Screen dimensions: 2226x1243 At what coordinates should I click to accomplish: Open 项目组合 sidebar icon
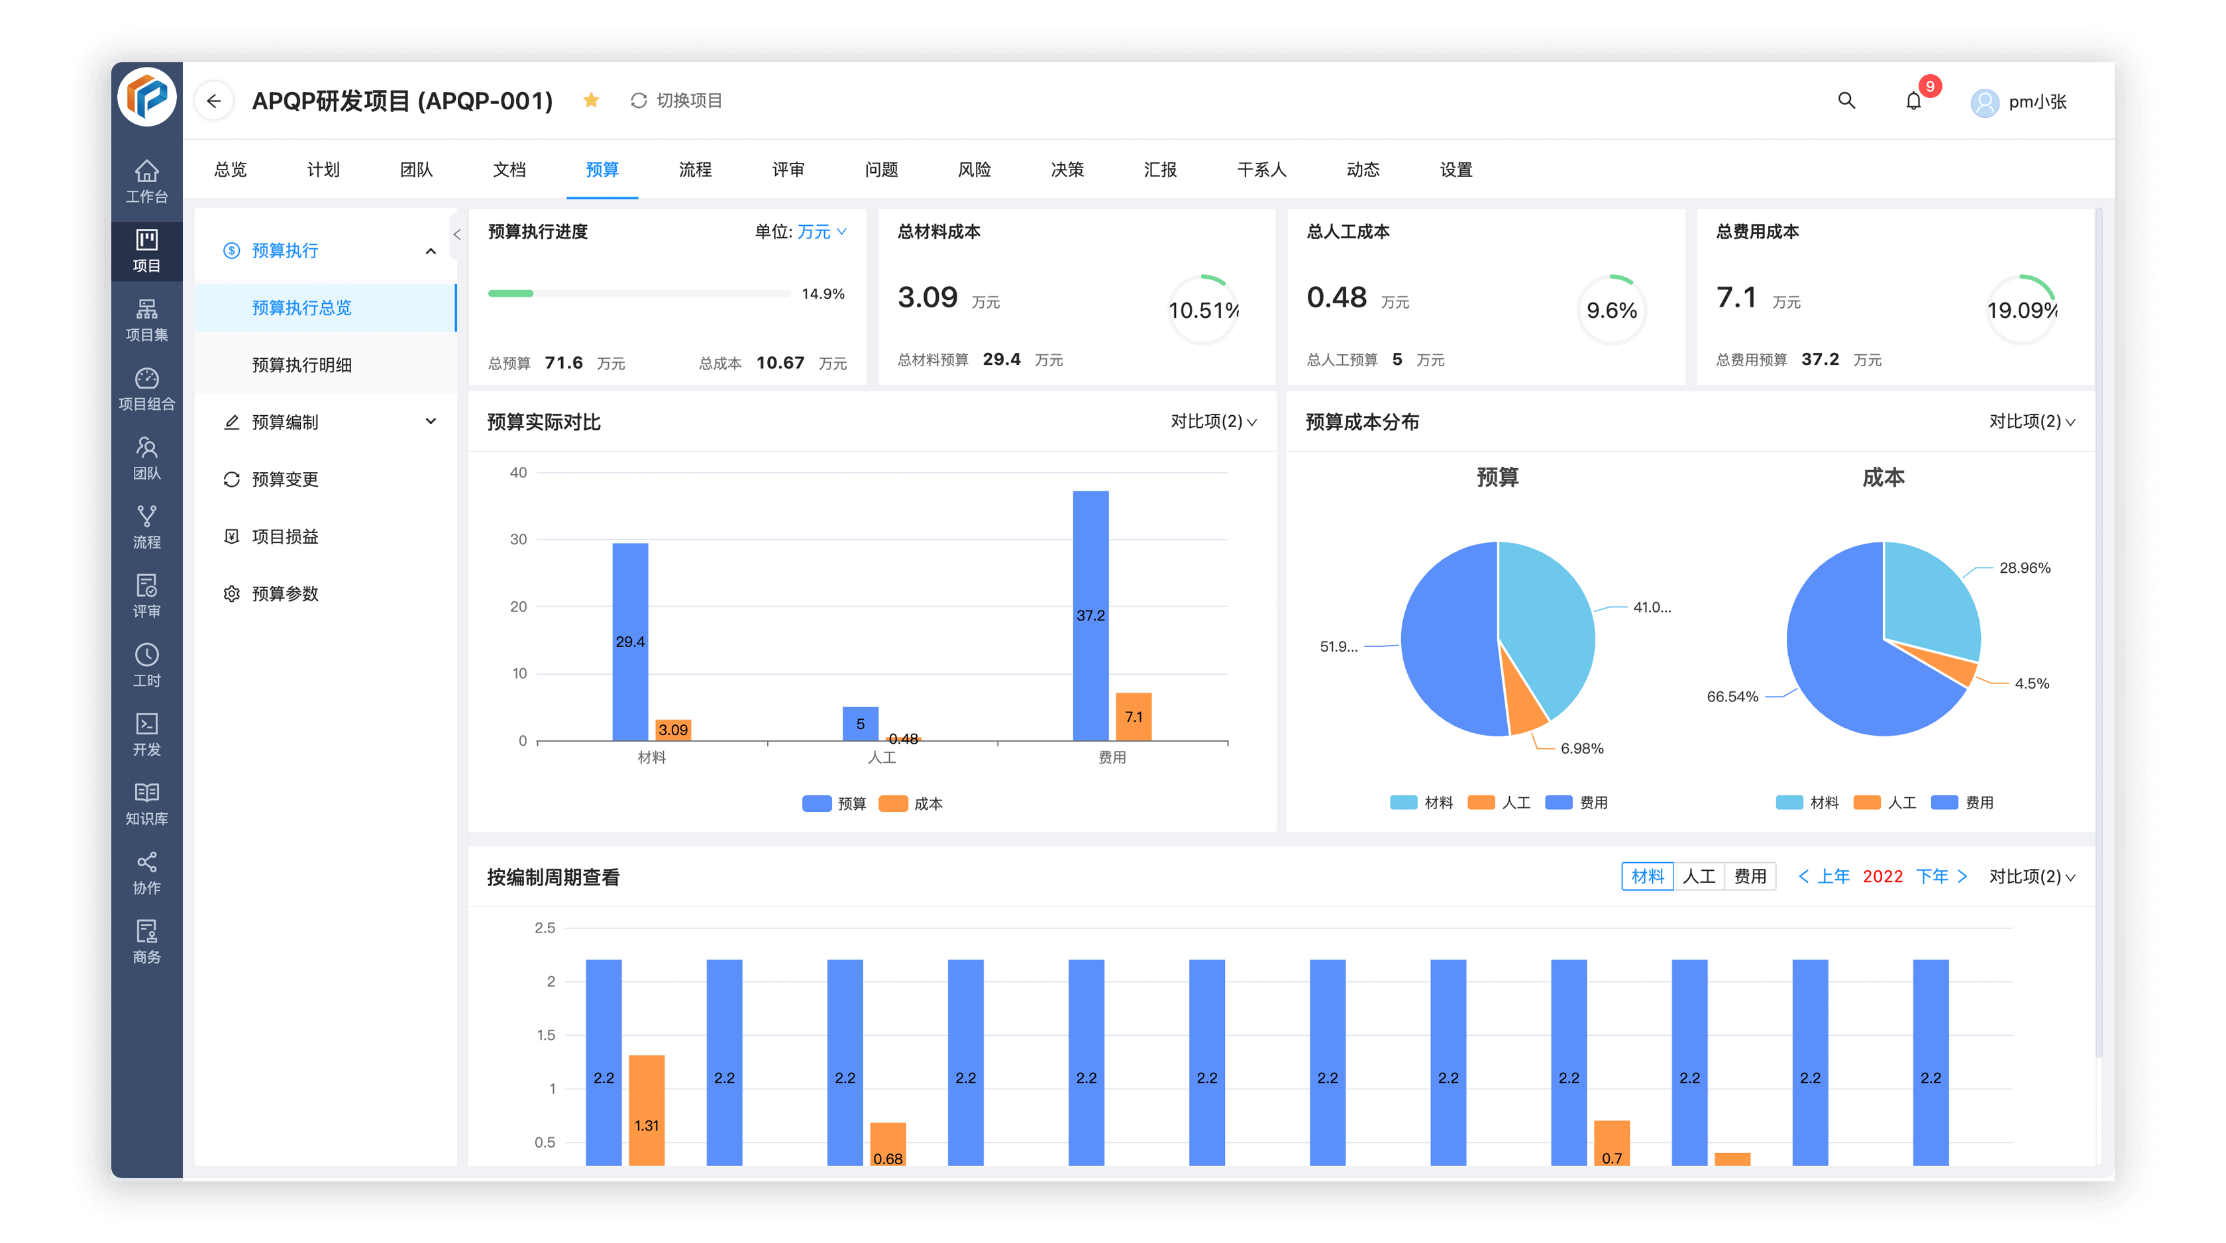coord(146,389)
